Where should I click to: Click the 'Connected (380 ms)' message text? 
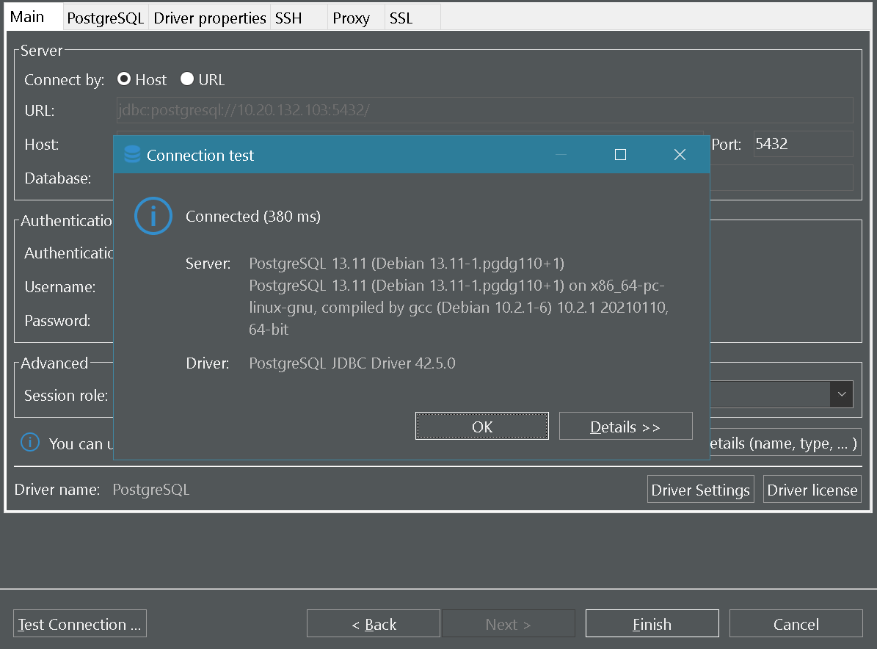tap(252, 217)
